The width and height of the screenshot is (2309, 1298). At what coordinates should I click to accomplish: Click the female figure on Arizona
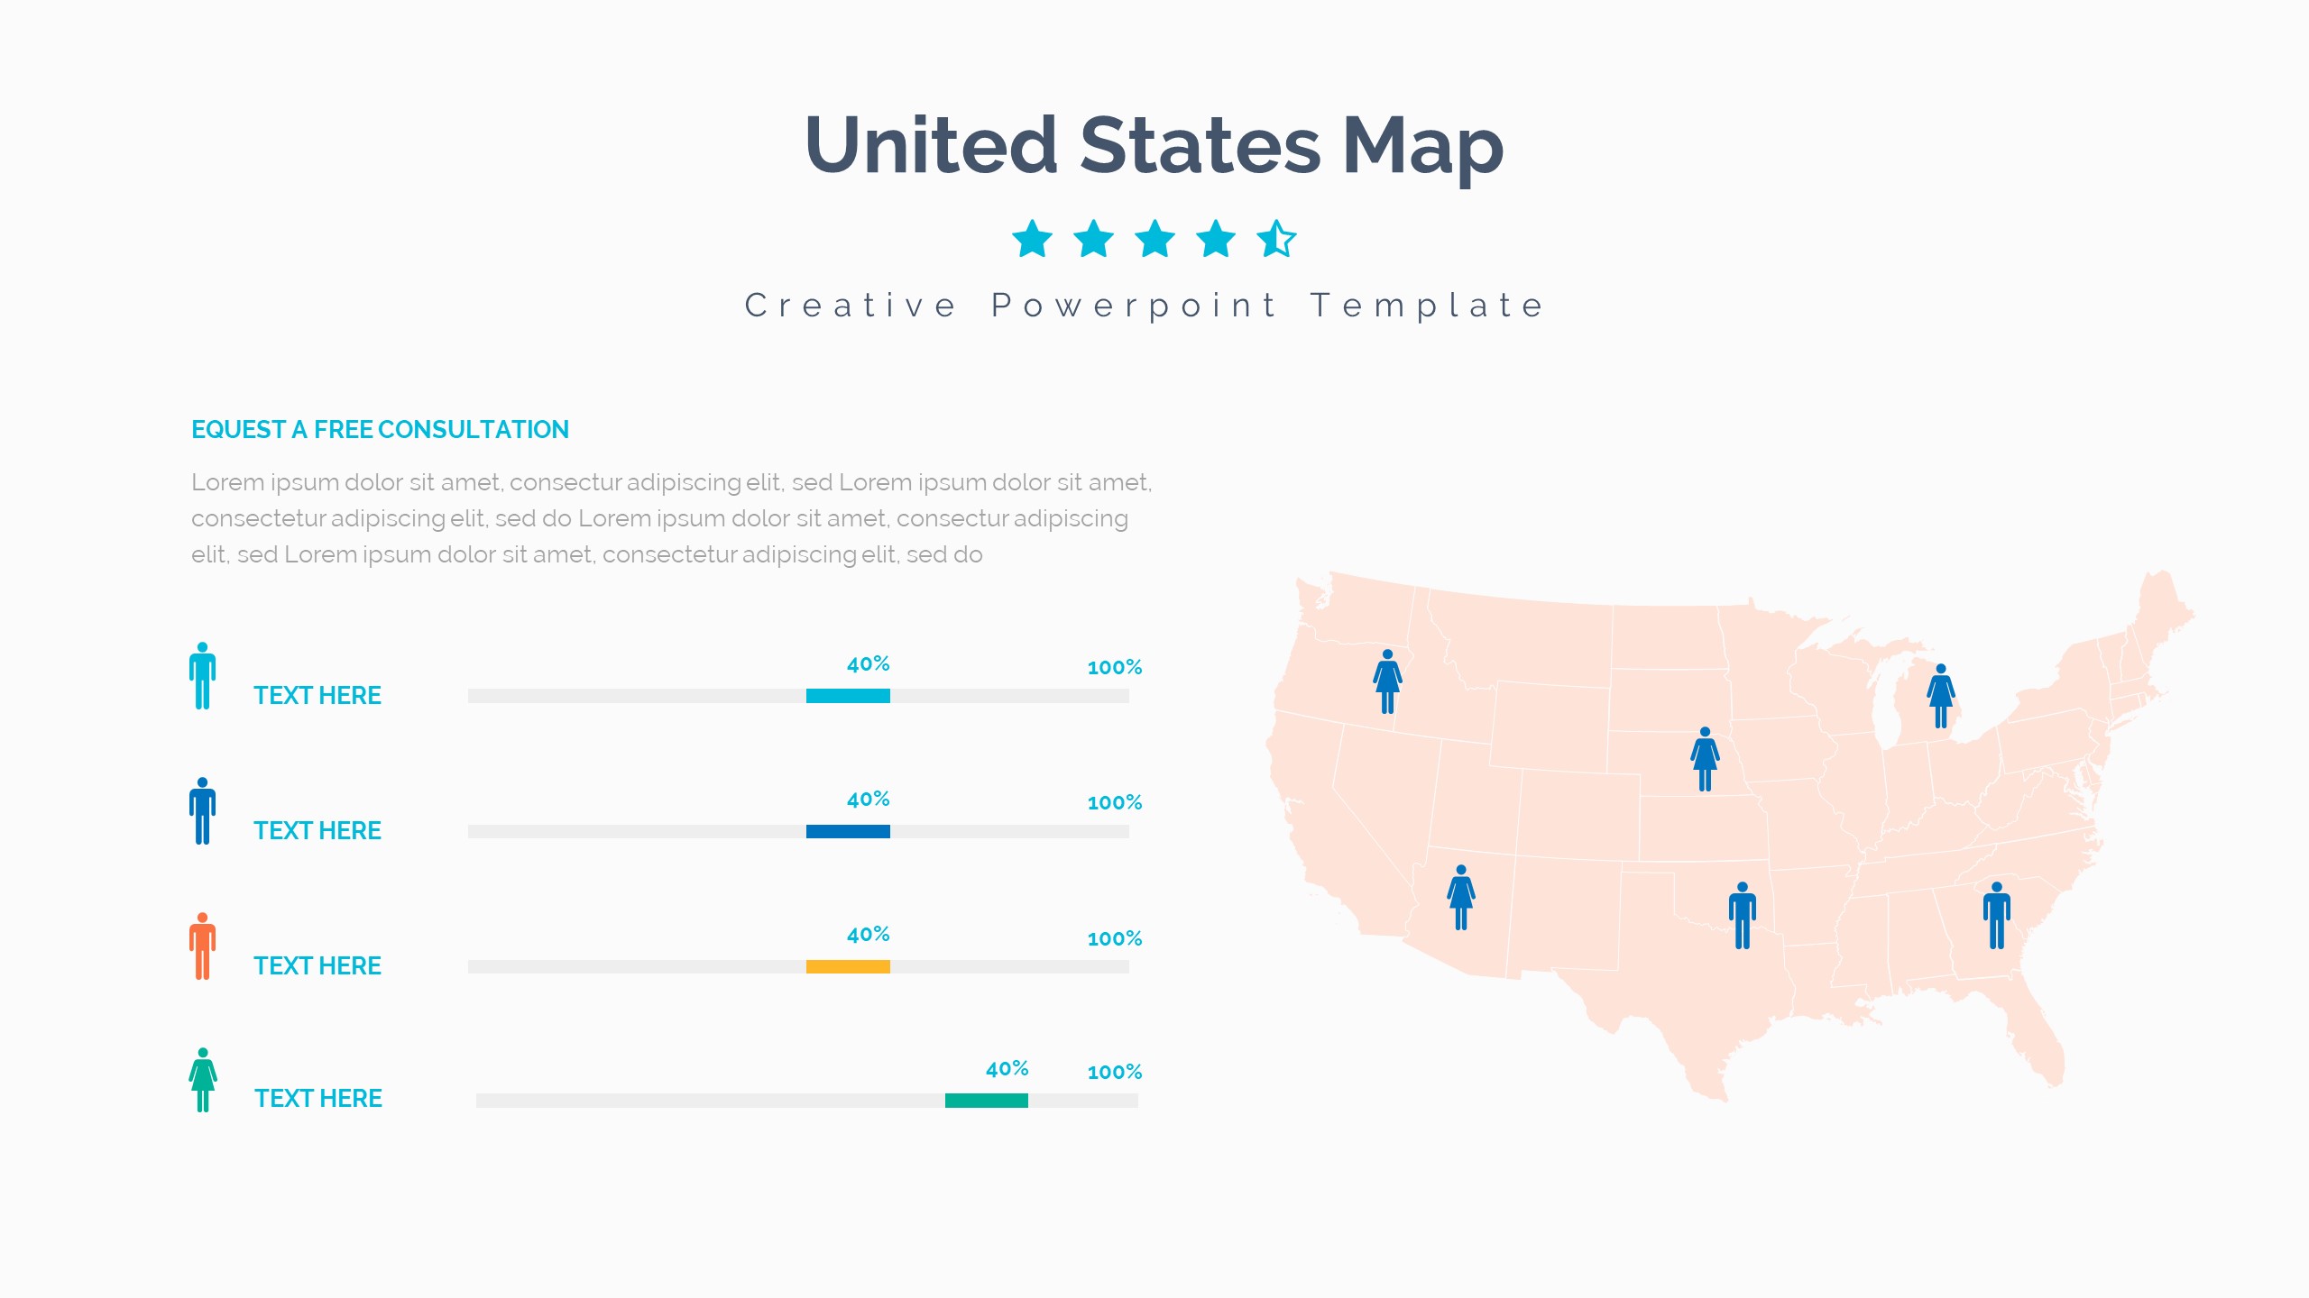click(1461, 898)
